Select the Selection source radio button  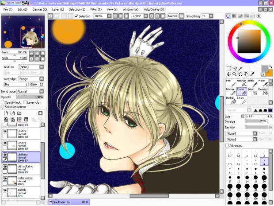click(x=3, y=107)
